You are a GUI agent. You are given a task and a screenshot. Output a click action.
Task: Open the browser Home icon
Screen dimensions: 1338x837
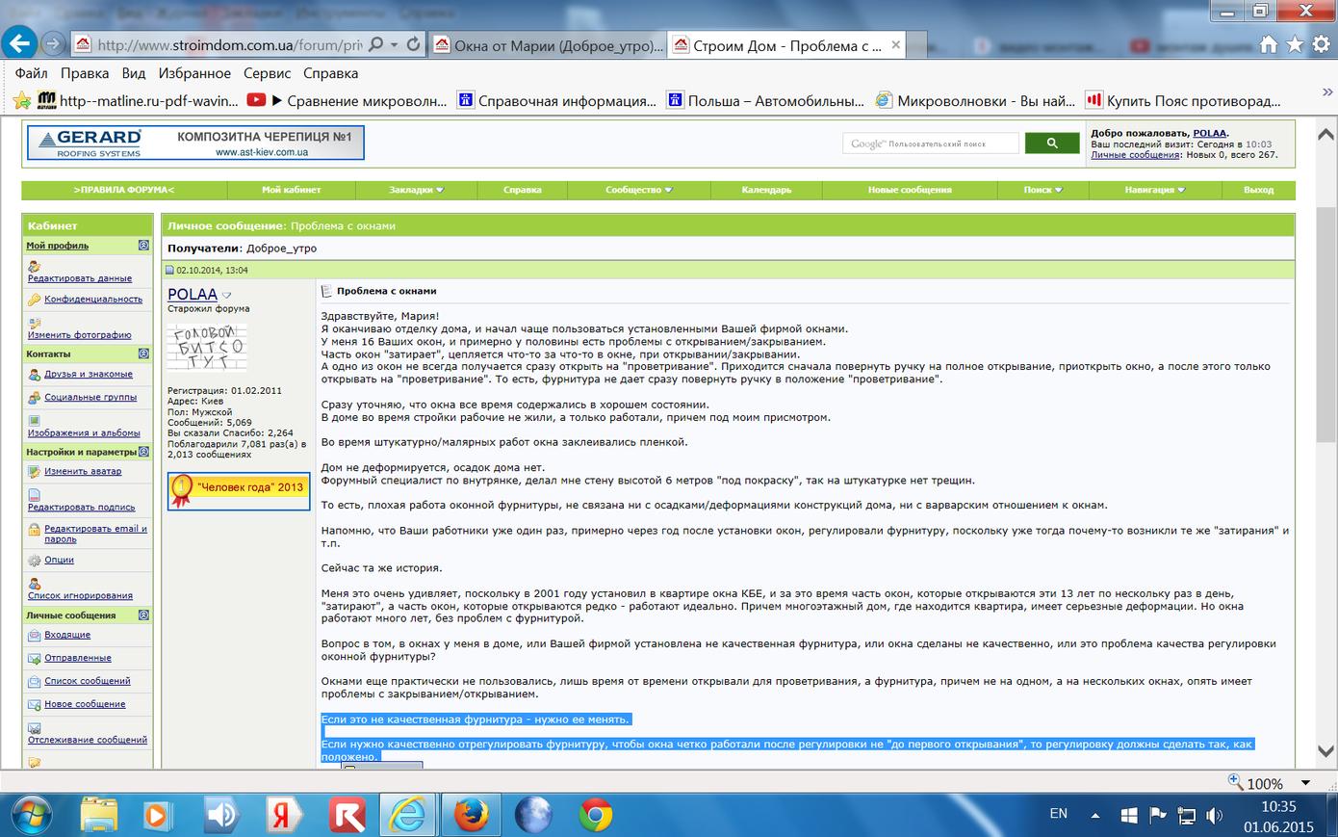click(1269, 44)
